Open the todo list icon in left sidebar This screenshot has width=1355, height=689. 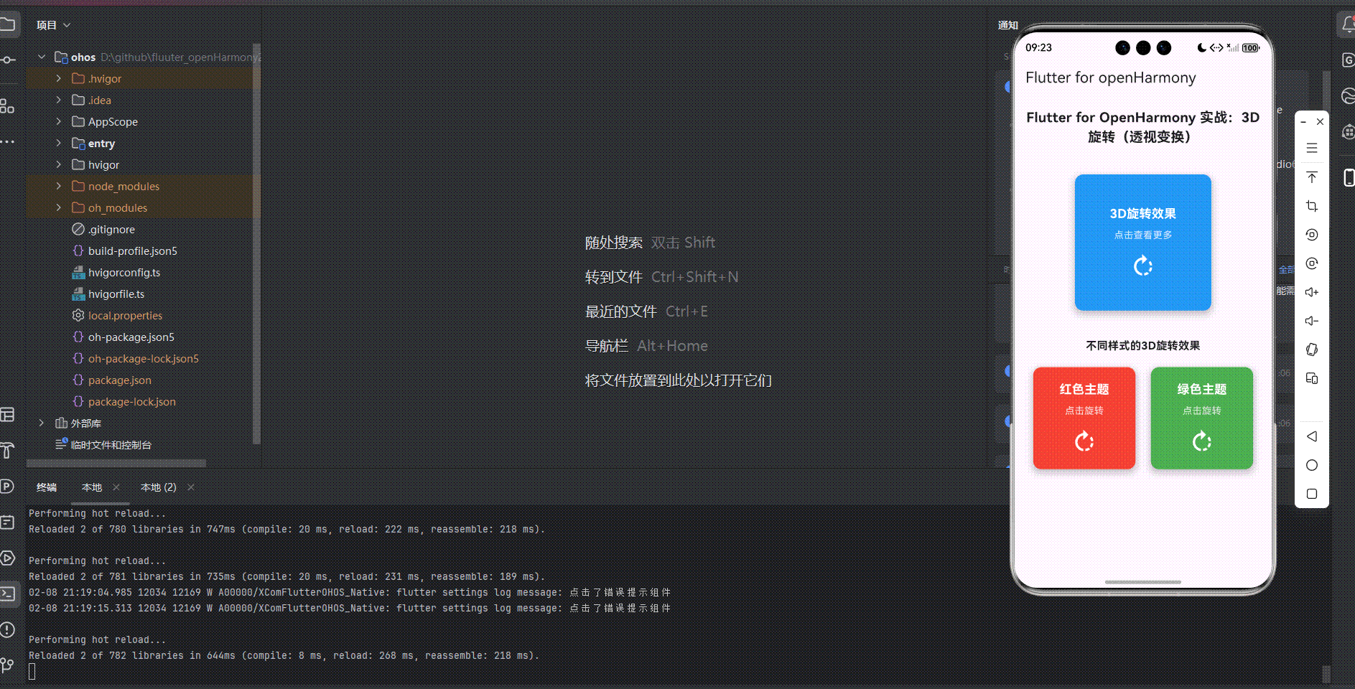pyautogui.click(x=7, y=522)
